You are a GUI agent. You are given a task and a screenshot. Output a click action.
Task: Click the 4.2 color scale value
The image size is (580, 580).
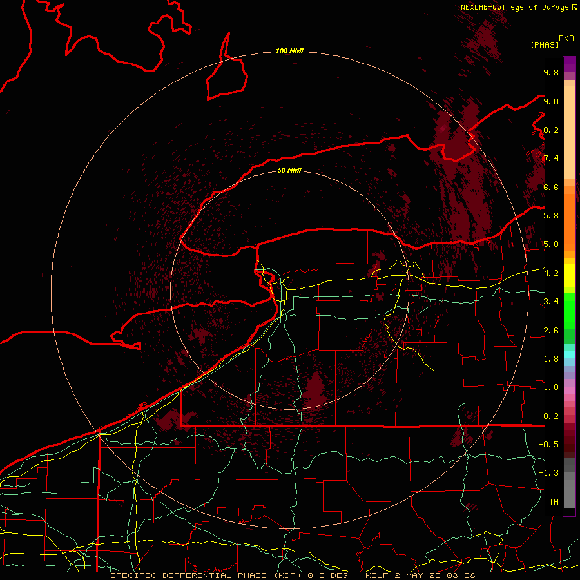[551, 273]
